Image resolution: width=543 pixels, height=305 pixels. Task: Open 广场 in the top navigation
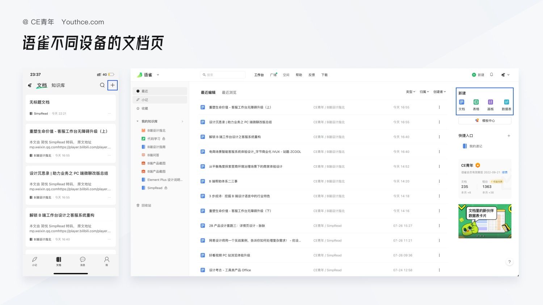click(x=273, y=75)
